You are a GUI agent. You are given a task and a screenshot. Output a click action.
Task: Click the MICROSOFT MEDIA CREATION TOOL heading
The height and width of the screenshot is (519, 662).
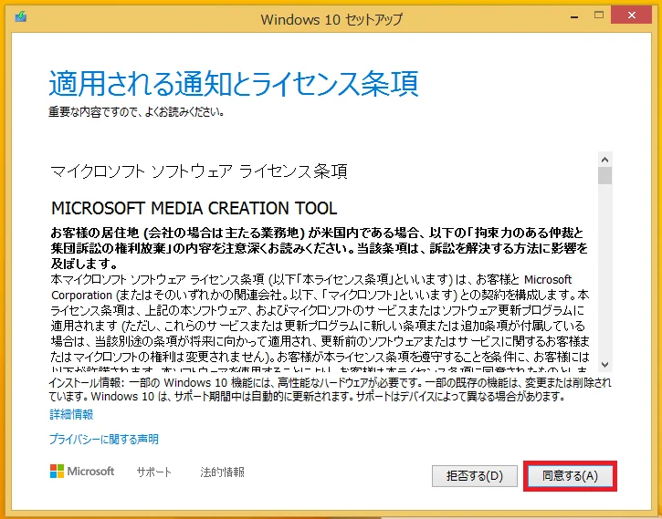pos(194,208)
